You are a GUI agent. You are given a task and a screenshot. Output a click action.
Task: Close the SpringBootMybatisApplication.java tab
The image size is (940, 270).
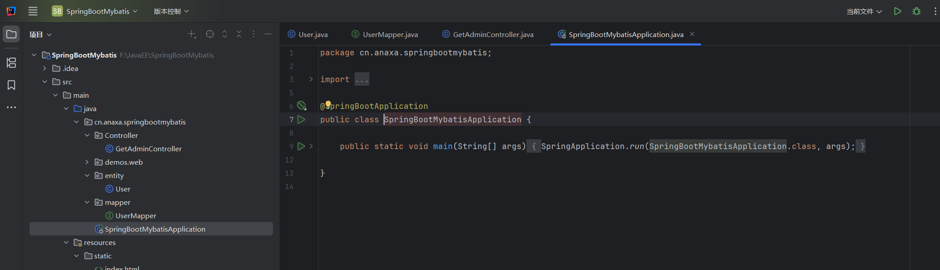click(692, 34)
